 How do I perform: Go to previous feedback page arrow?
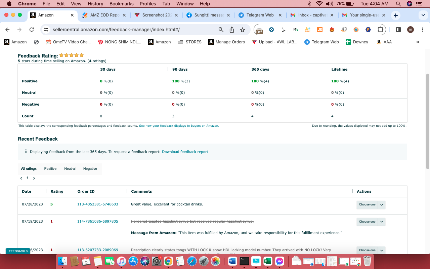click(x=21, y=178)
